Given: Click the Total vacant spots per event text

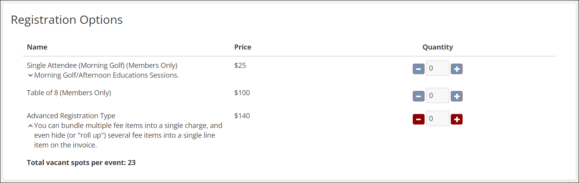Looking at the screenshot, I should coord(81,163).
